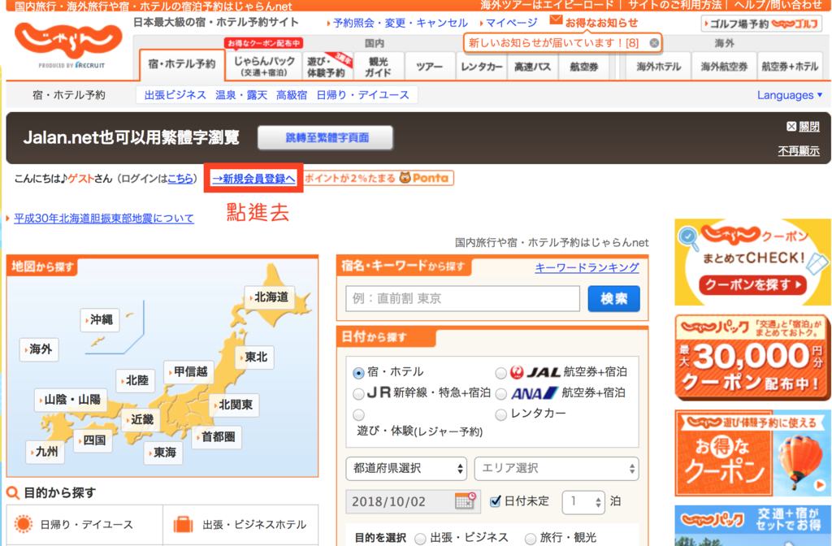The width and height of the screenshot is (832, 546).
Task: Open the 高速バス tab
Action: tap(532, 67)
